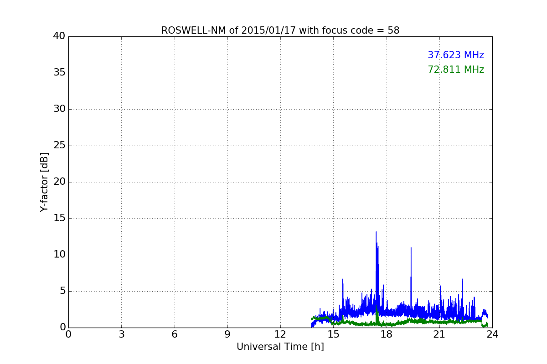Click the x-axis tick label 21
This screenshot has height=364, width=547.
tap(439, 334)
